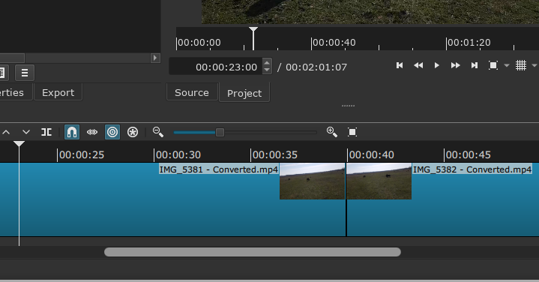The width and height of the screenshot is (539, 282).
Task: Skip to the previous point
Action: 400,65
